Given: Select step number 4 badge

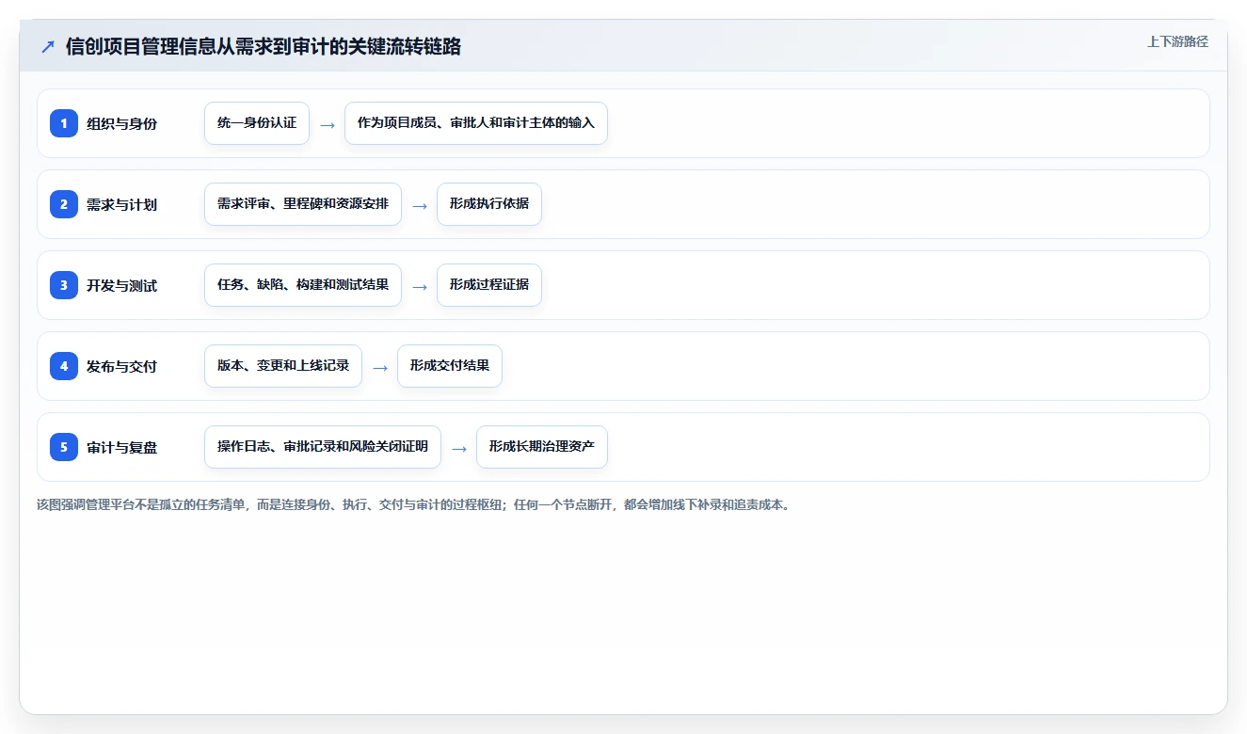Looking at the screenshot, I should (x=64, y=366).
